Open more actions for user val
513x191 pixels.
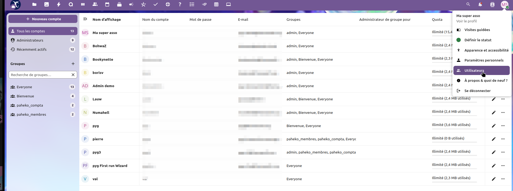(503, 179)
